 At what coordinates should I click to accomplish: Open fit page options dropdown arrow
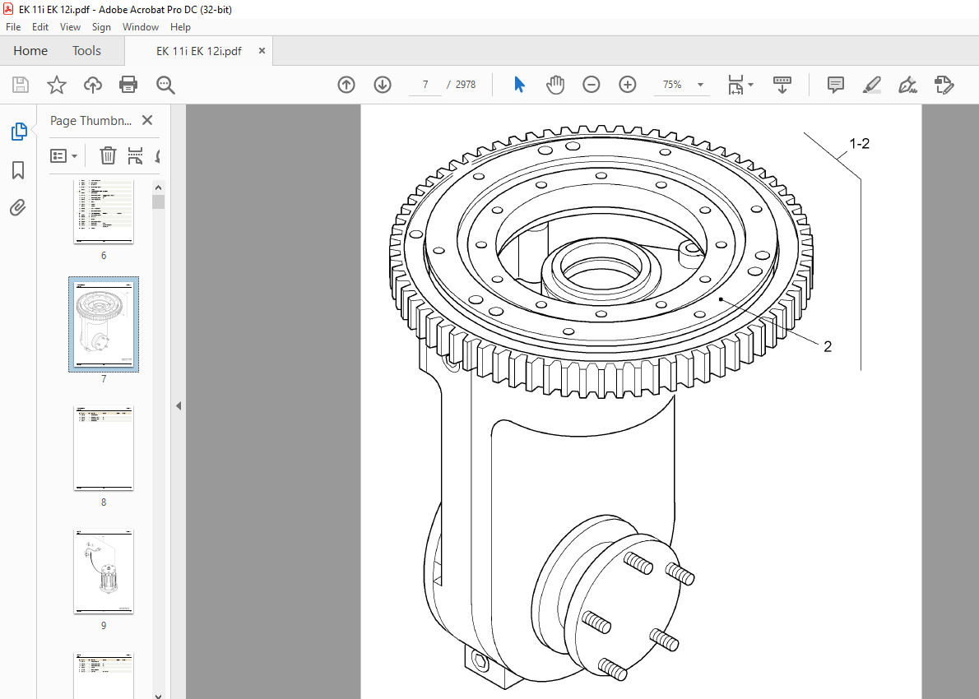pos(750,84)
